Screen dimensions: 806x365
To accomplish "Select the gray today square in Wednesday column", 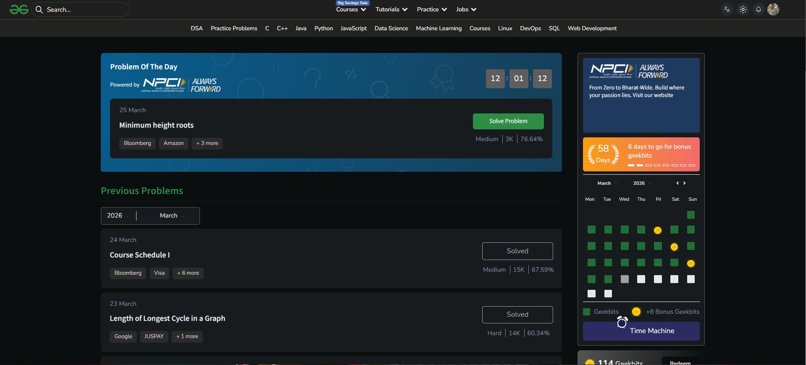I will (x=625, y=279).
